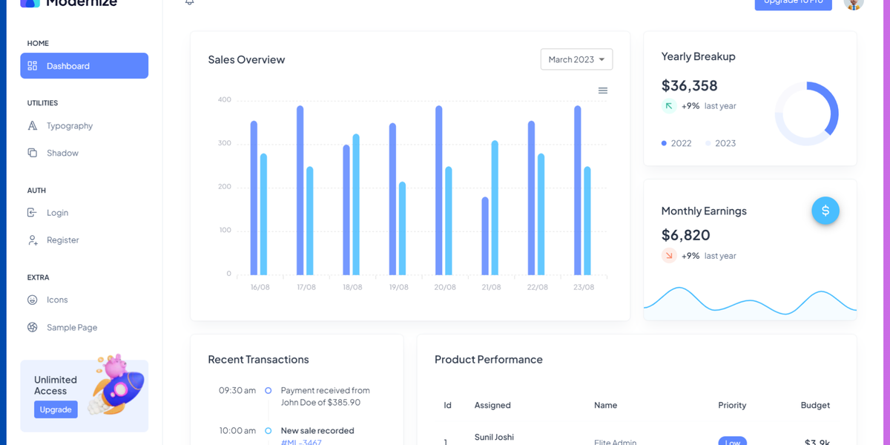The width and height of the screenshot is (890, 445).
Task: Click the Register person icon
Action: pos(32,240)
